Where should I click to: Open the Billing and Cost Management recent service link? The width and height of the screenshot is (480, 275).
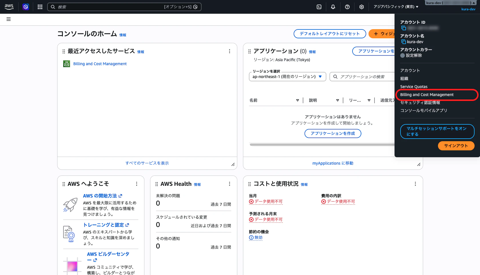(x=100, y=64)
